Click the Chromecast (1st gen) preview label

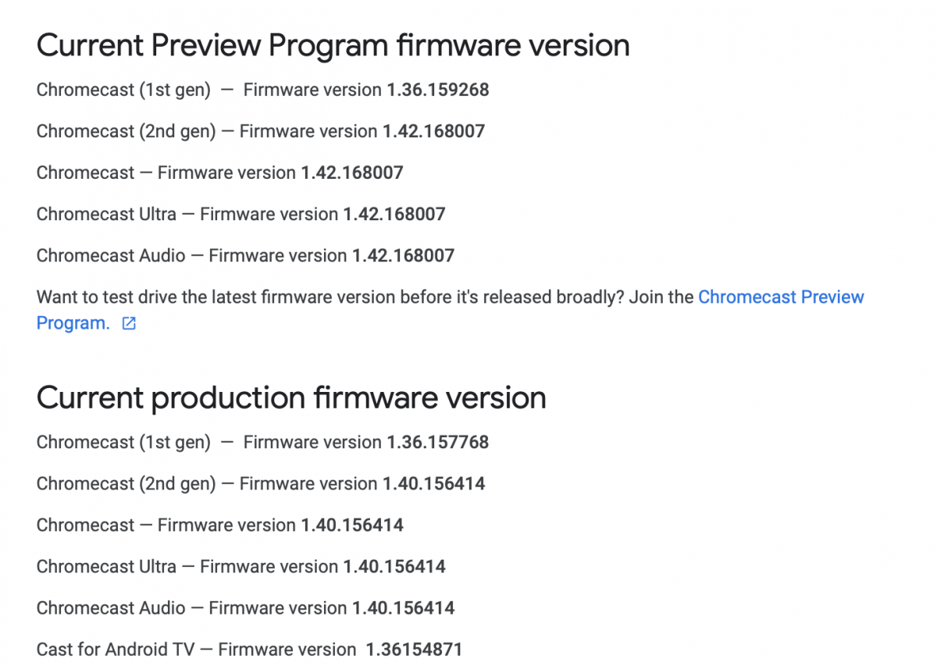[x=123, y=90]
